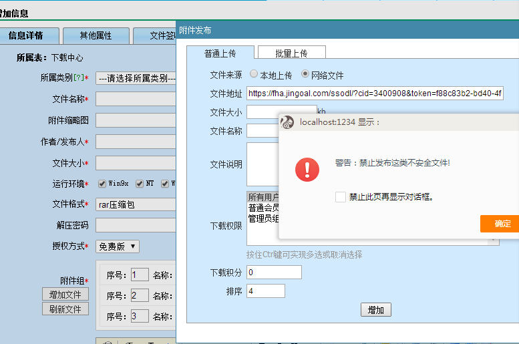Select the 本地上传 radio button

[x=254, y=74]
